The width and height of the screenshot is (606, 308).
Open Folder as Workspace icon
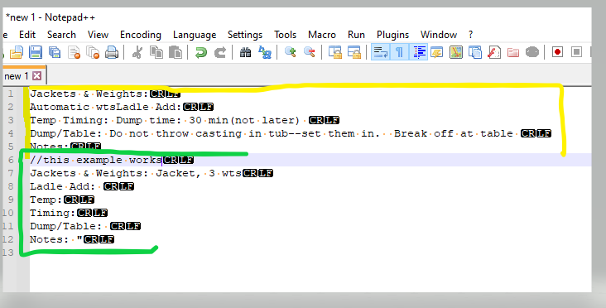(x=512, y=52)
